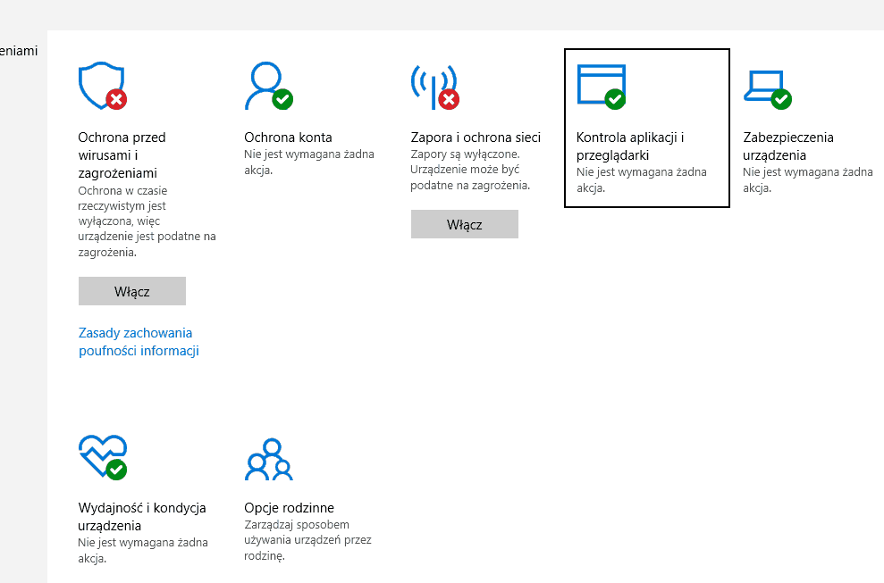
Task: Open the app and browser control window icon
Action: coord(602,87)
